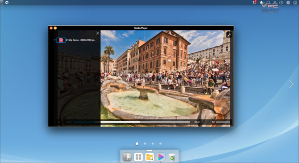Open the app grid launcher in dock
Image resolution: width=299 pixels, height=163 pixels.
coord(138,157)
